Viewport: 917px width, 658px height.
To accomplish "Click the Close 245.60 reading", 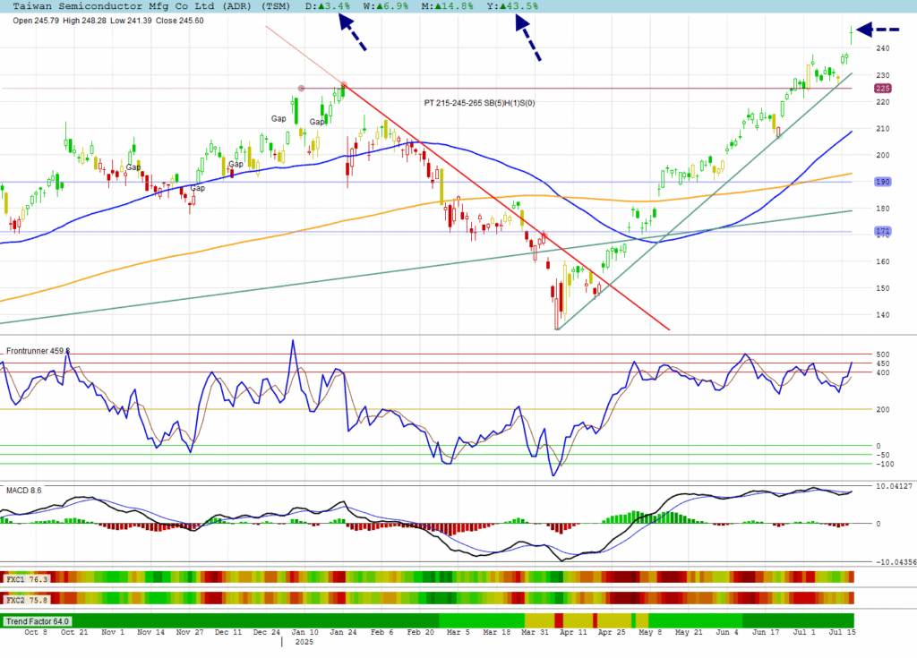I will (x=179, y=21).
